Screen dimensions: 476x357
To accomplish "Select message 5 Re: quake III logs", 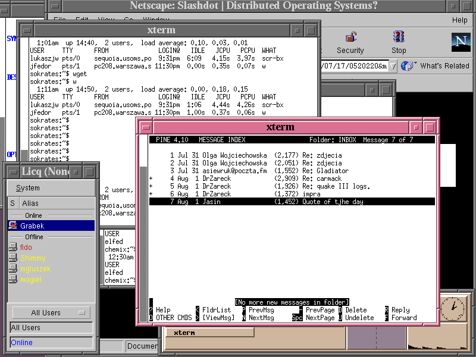I will 292,186.
